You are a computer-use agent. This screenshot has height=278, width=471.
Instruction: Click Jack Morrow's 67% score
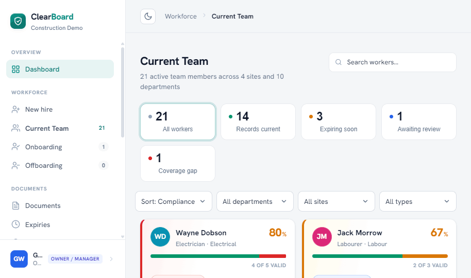(x=439, y=233)
